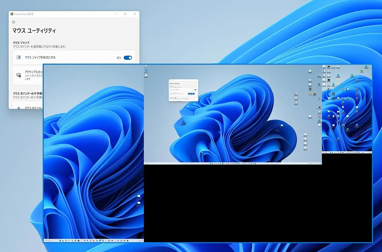Click the activation shortcut keyboard icon

(19, 75)
